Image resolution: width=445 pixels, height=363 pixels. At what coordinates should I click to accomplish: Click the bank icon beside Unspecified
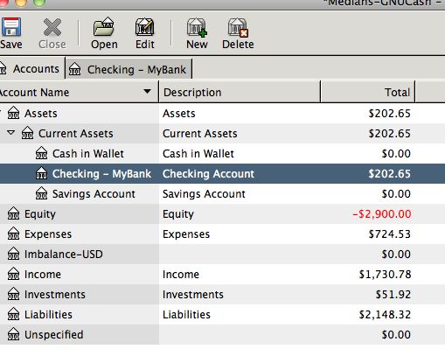pos(13,334)
